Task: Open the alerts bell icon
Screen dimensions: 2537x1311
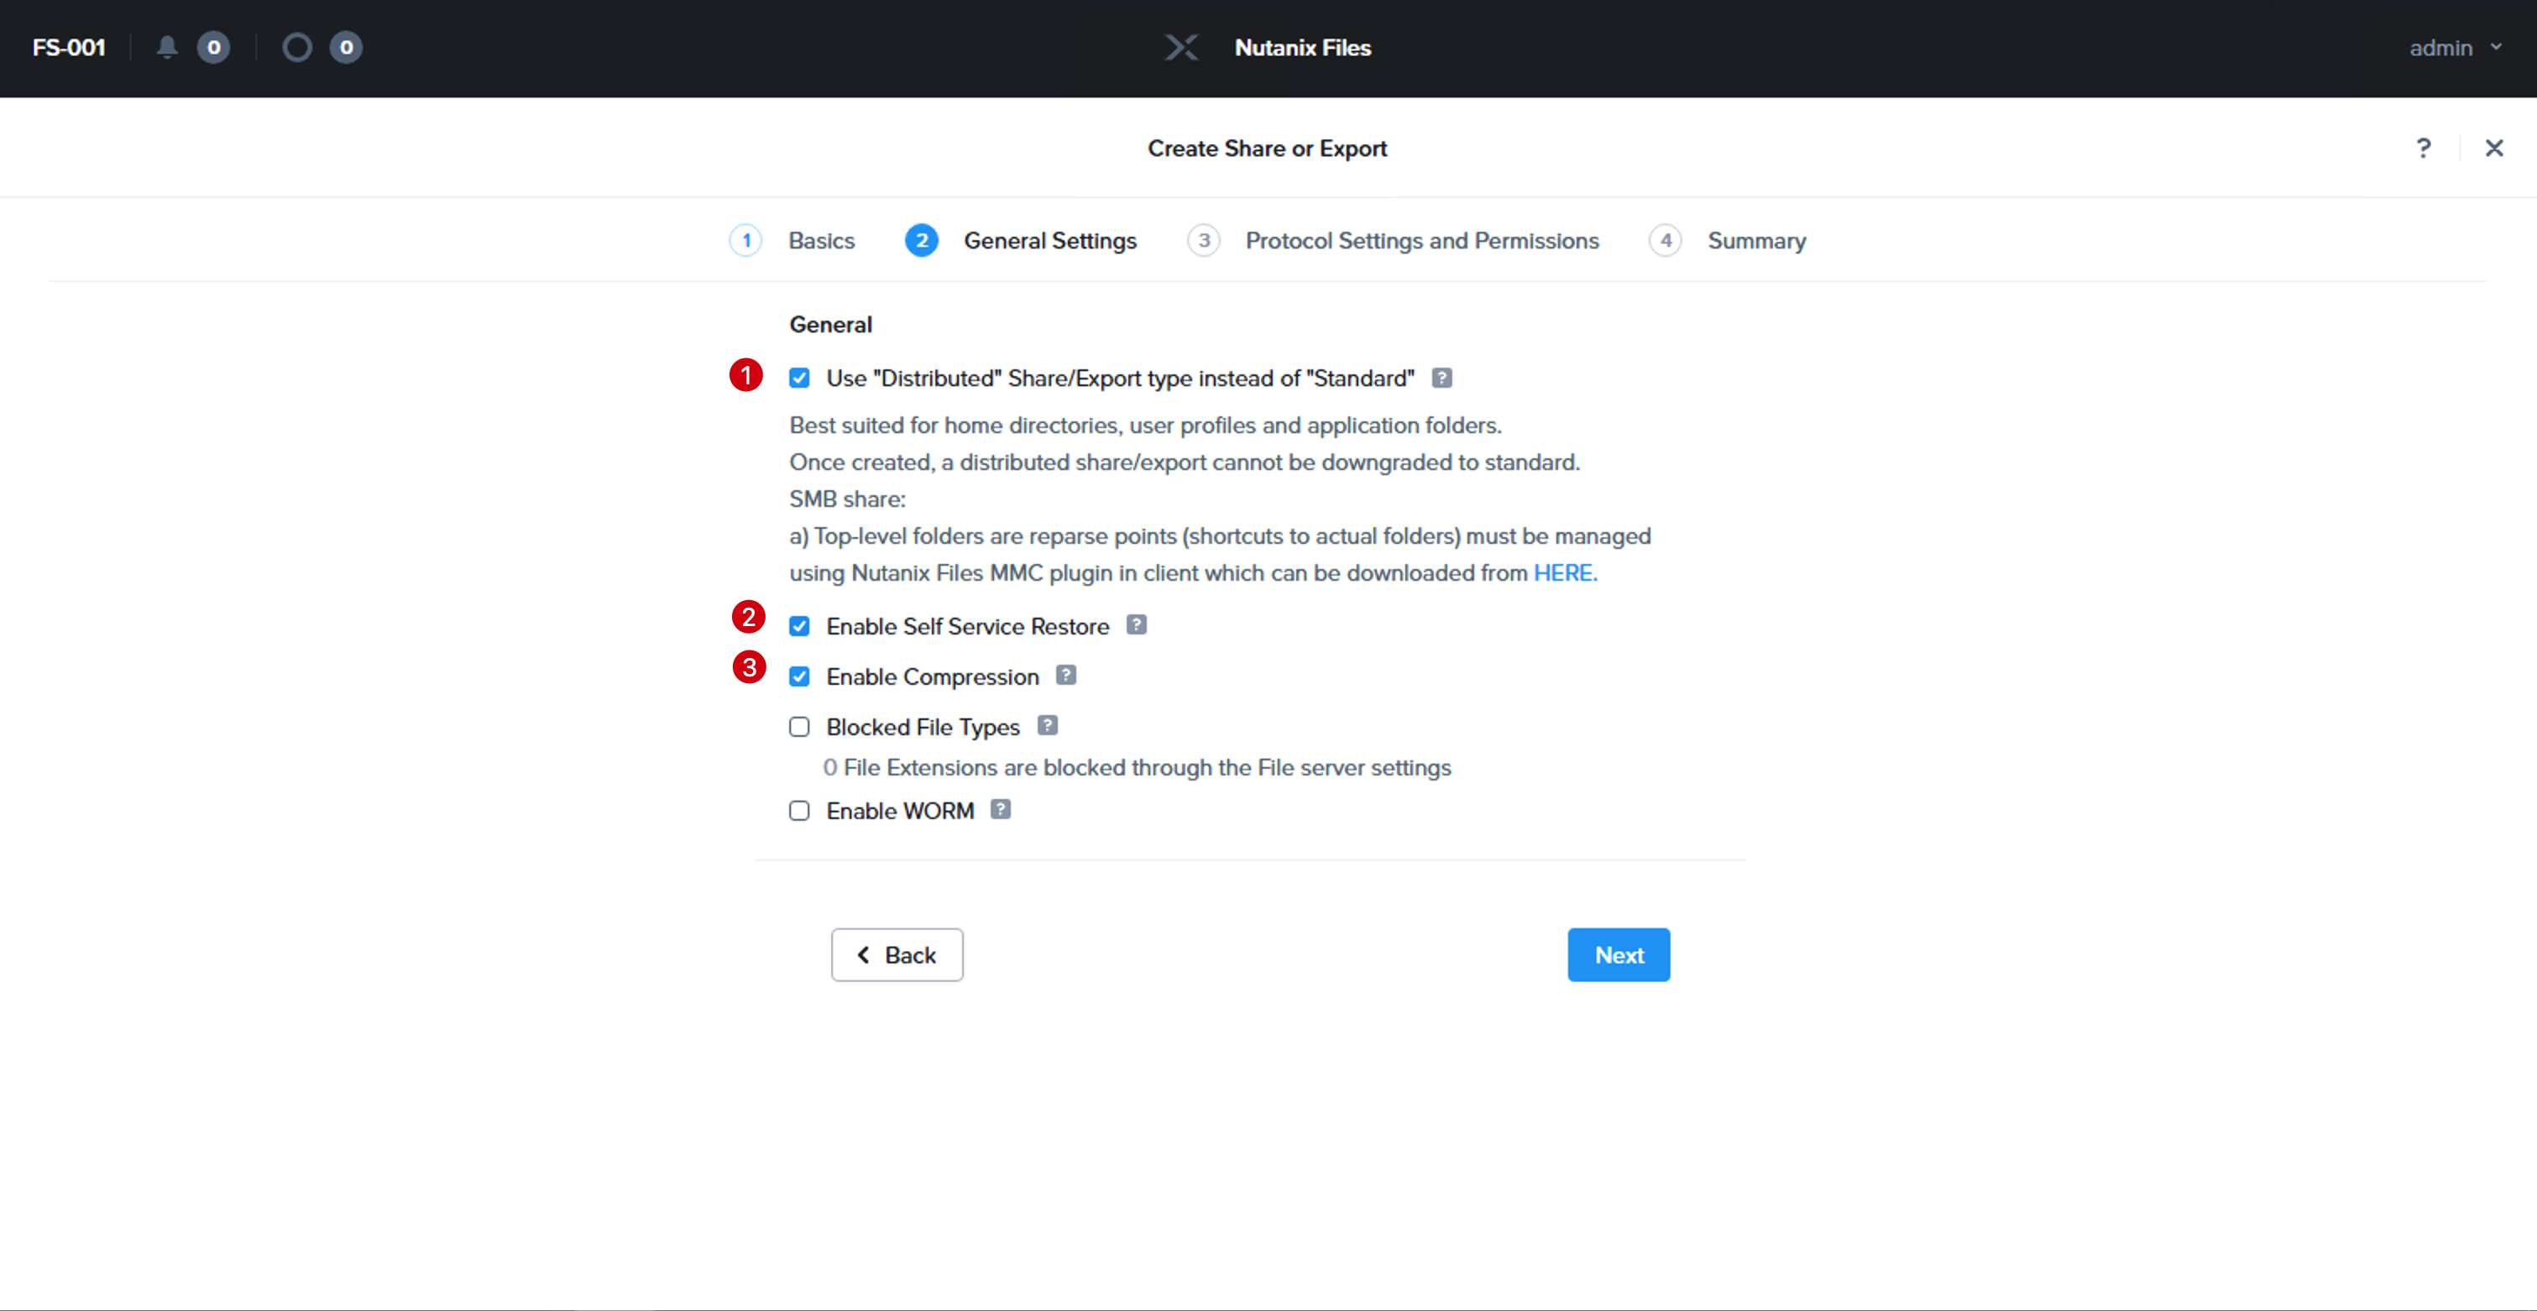Action: pos(167,47)
